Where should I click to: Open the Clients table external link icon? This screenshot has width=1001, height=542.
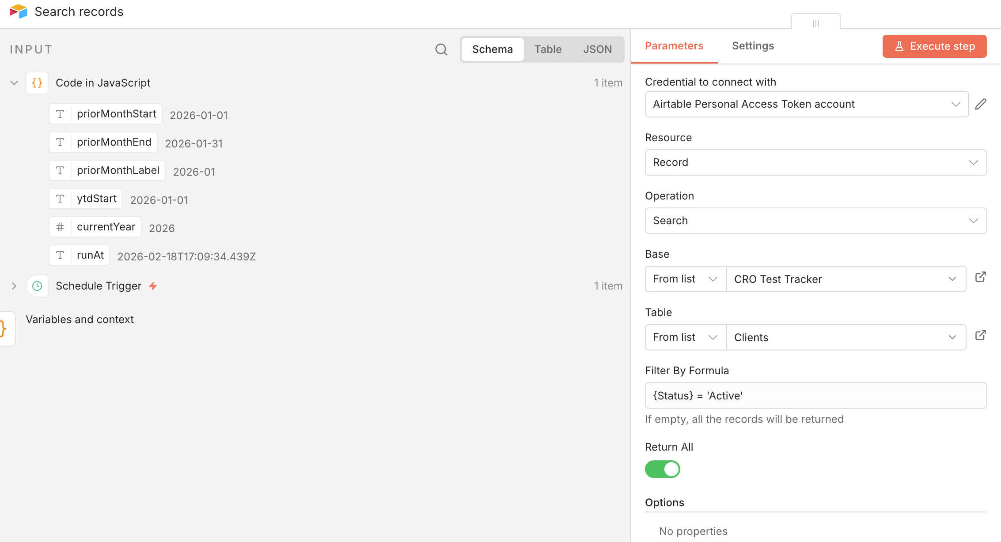981,335
